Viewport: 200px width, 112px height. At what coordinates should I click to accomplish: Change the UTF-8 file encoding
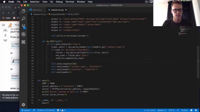coord(172,110)
